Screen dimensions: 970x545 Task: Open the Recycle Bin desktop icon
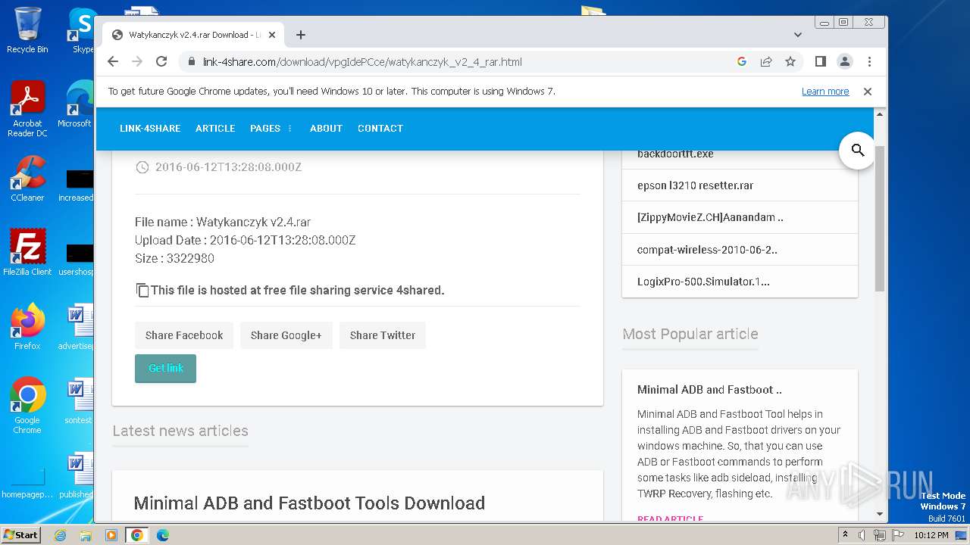tap(27, 31)
